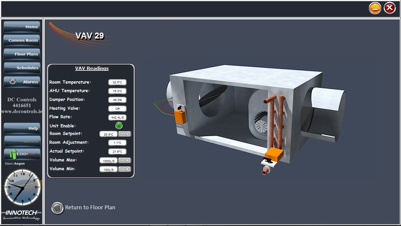This screenshot has height=226, width=401.
Task: Click the orange minimize button
Action: (375, 8)
